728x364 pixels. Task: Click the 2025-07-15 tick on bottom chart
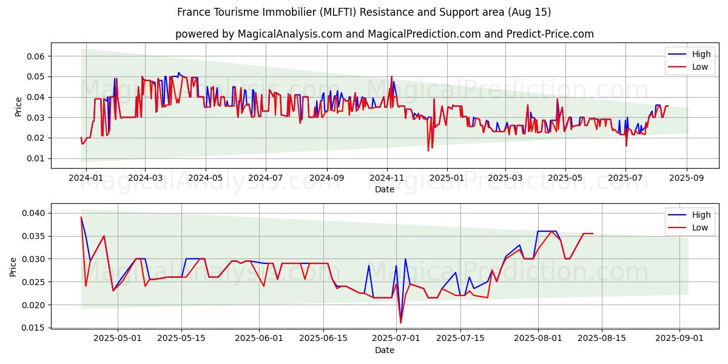[459, 339]
